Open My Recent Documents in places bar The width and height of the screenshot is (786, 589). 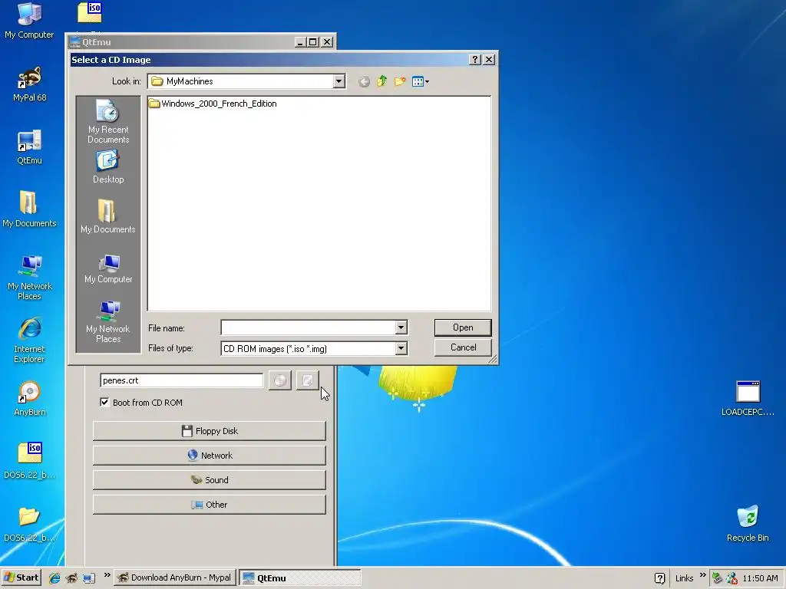click(108, 122)
